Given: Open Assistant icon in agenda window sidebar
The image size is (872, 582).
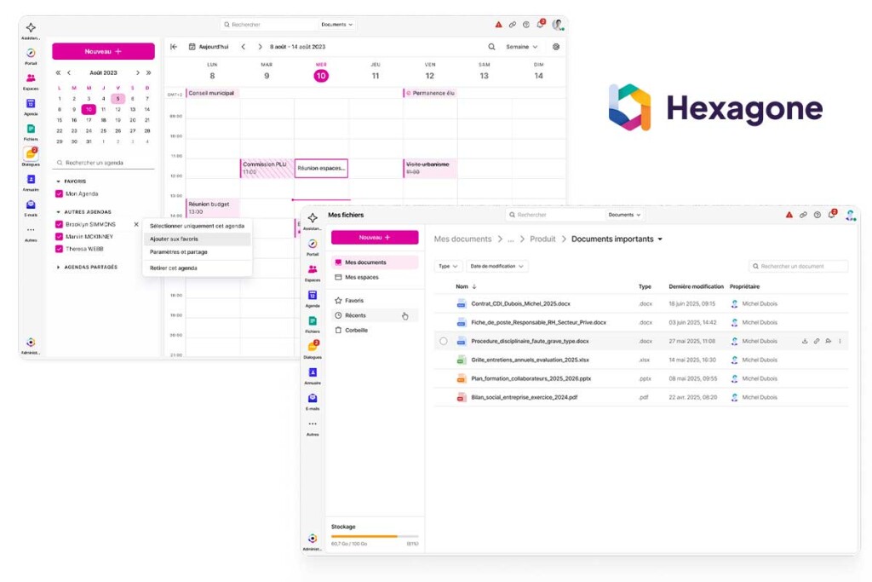Looking at the screenshot, I should [31, 27].
